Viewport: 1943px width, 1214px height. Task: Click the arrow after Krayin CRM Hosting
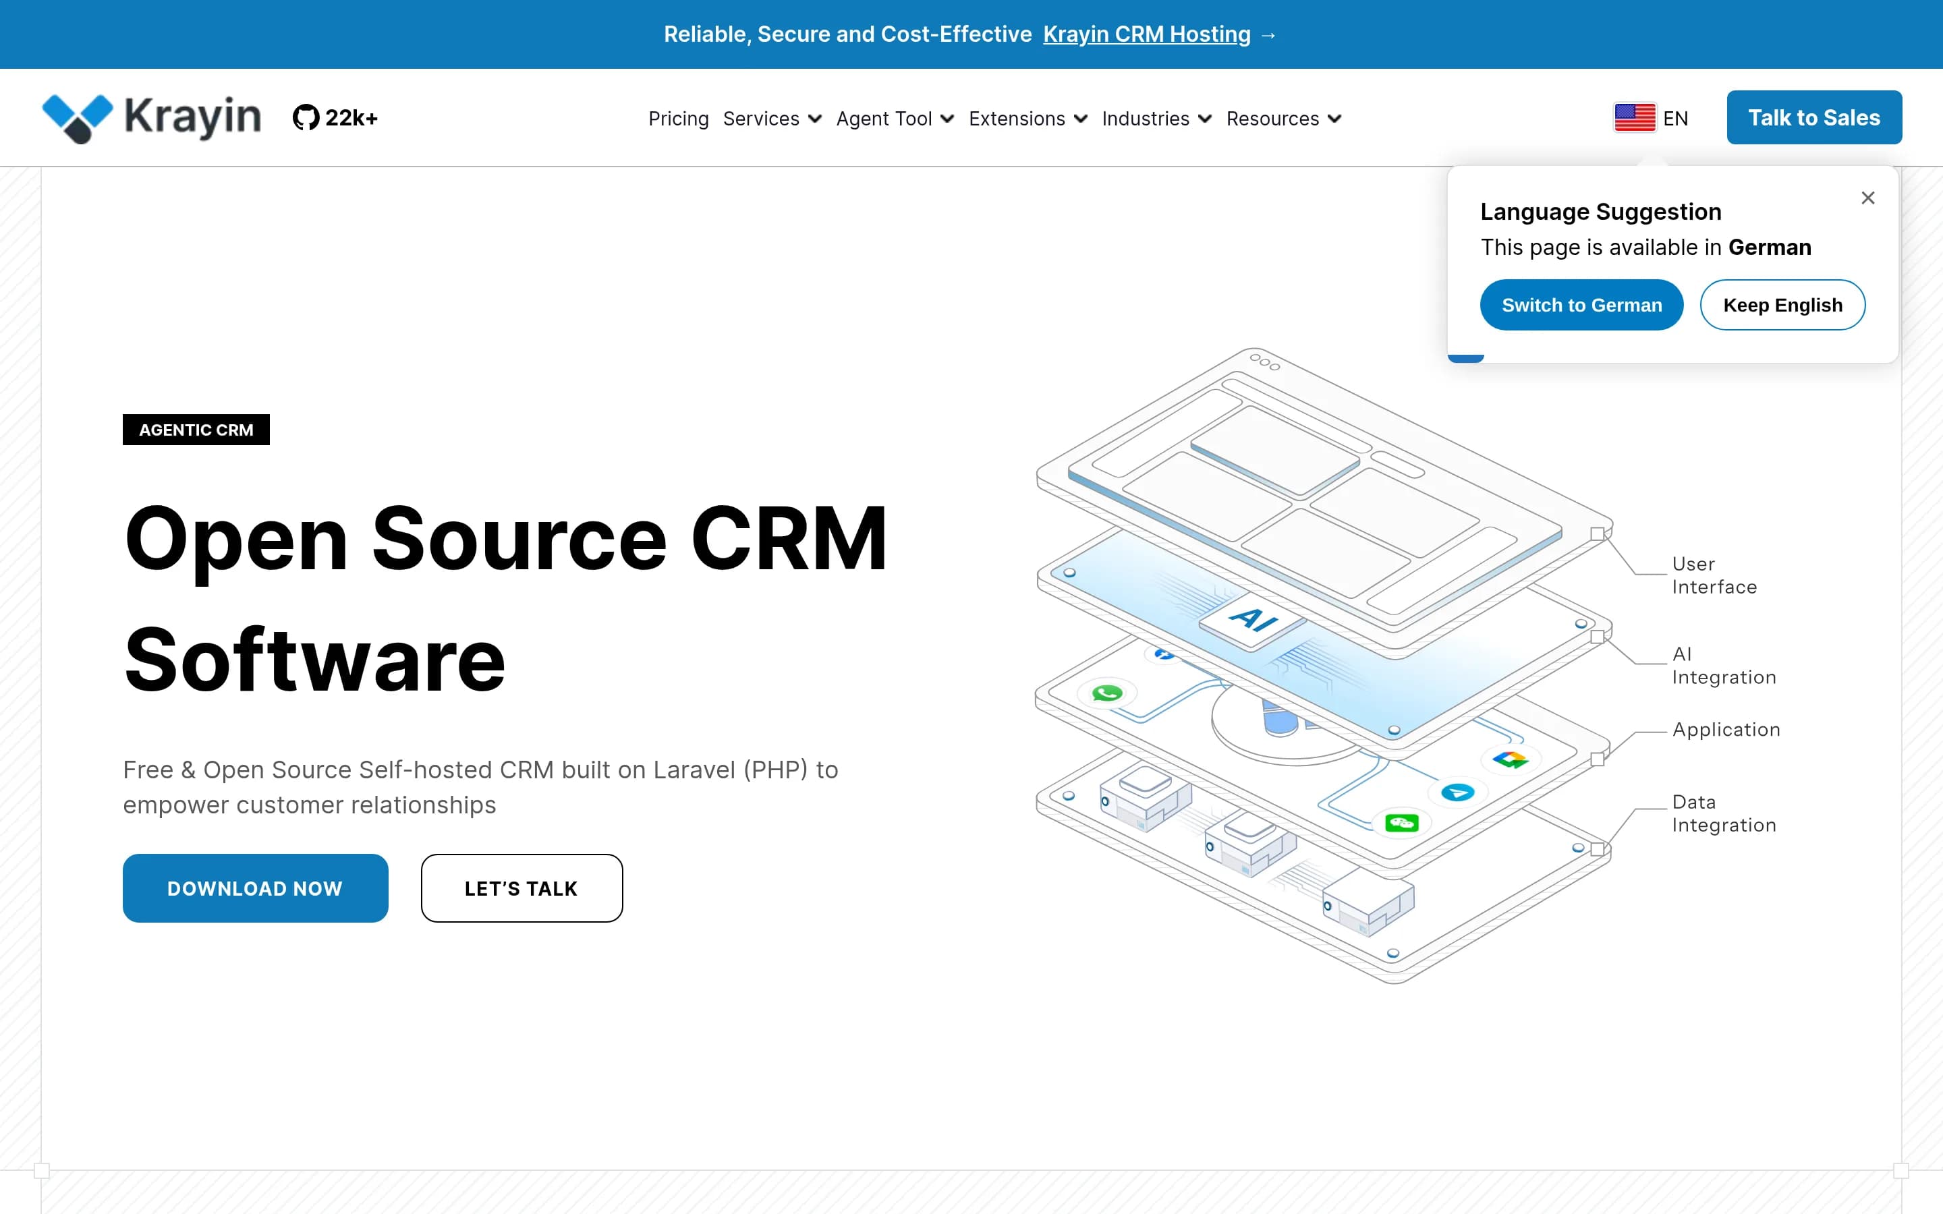point(1268,35)
